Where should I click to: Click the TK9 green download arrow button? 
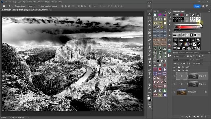click(x=165, y=90)
